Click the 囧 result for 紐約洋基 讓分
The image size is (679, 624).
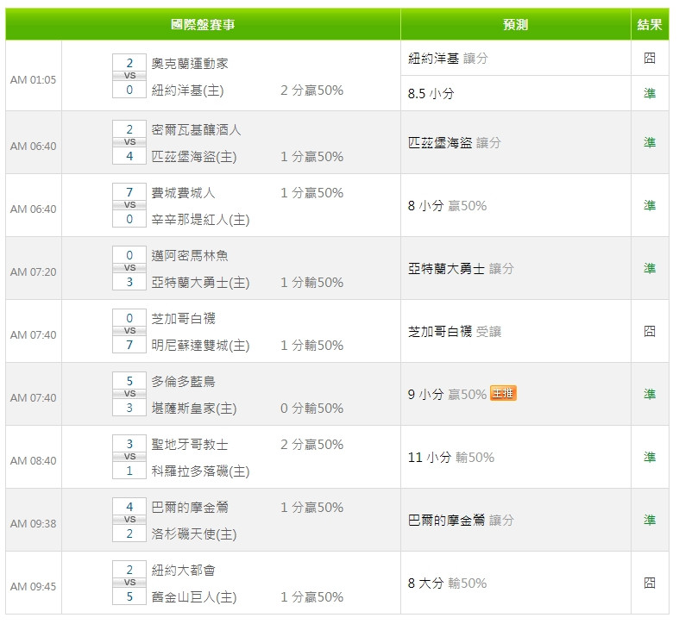650,58
